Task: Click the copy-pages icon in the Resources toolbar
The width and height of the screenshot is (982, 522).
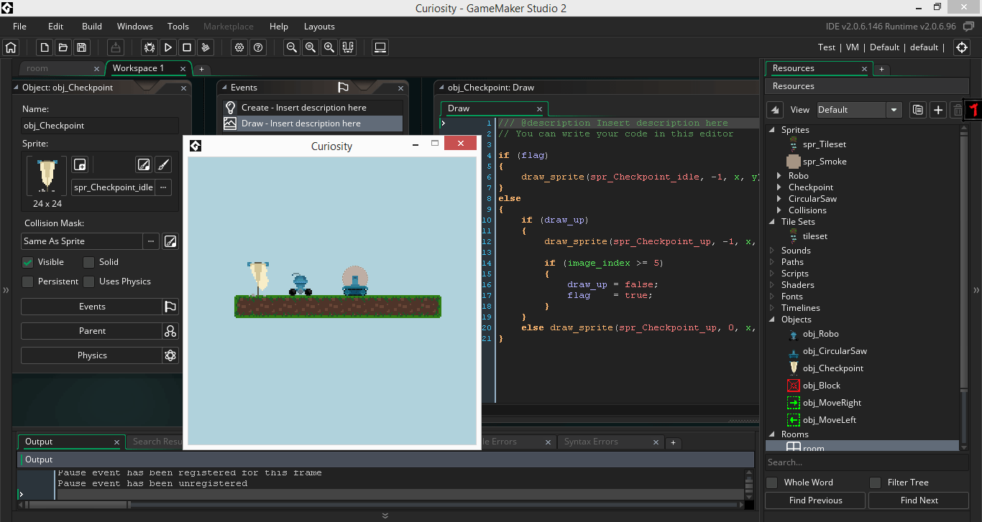Action: [917, 110]
